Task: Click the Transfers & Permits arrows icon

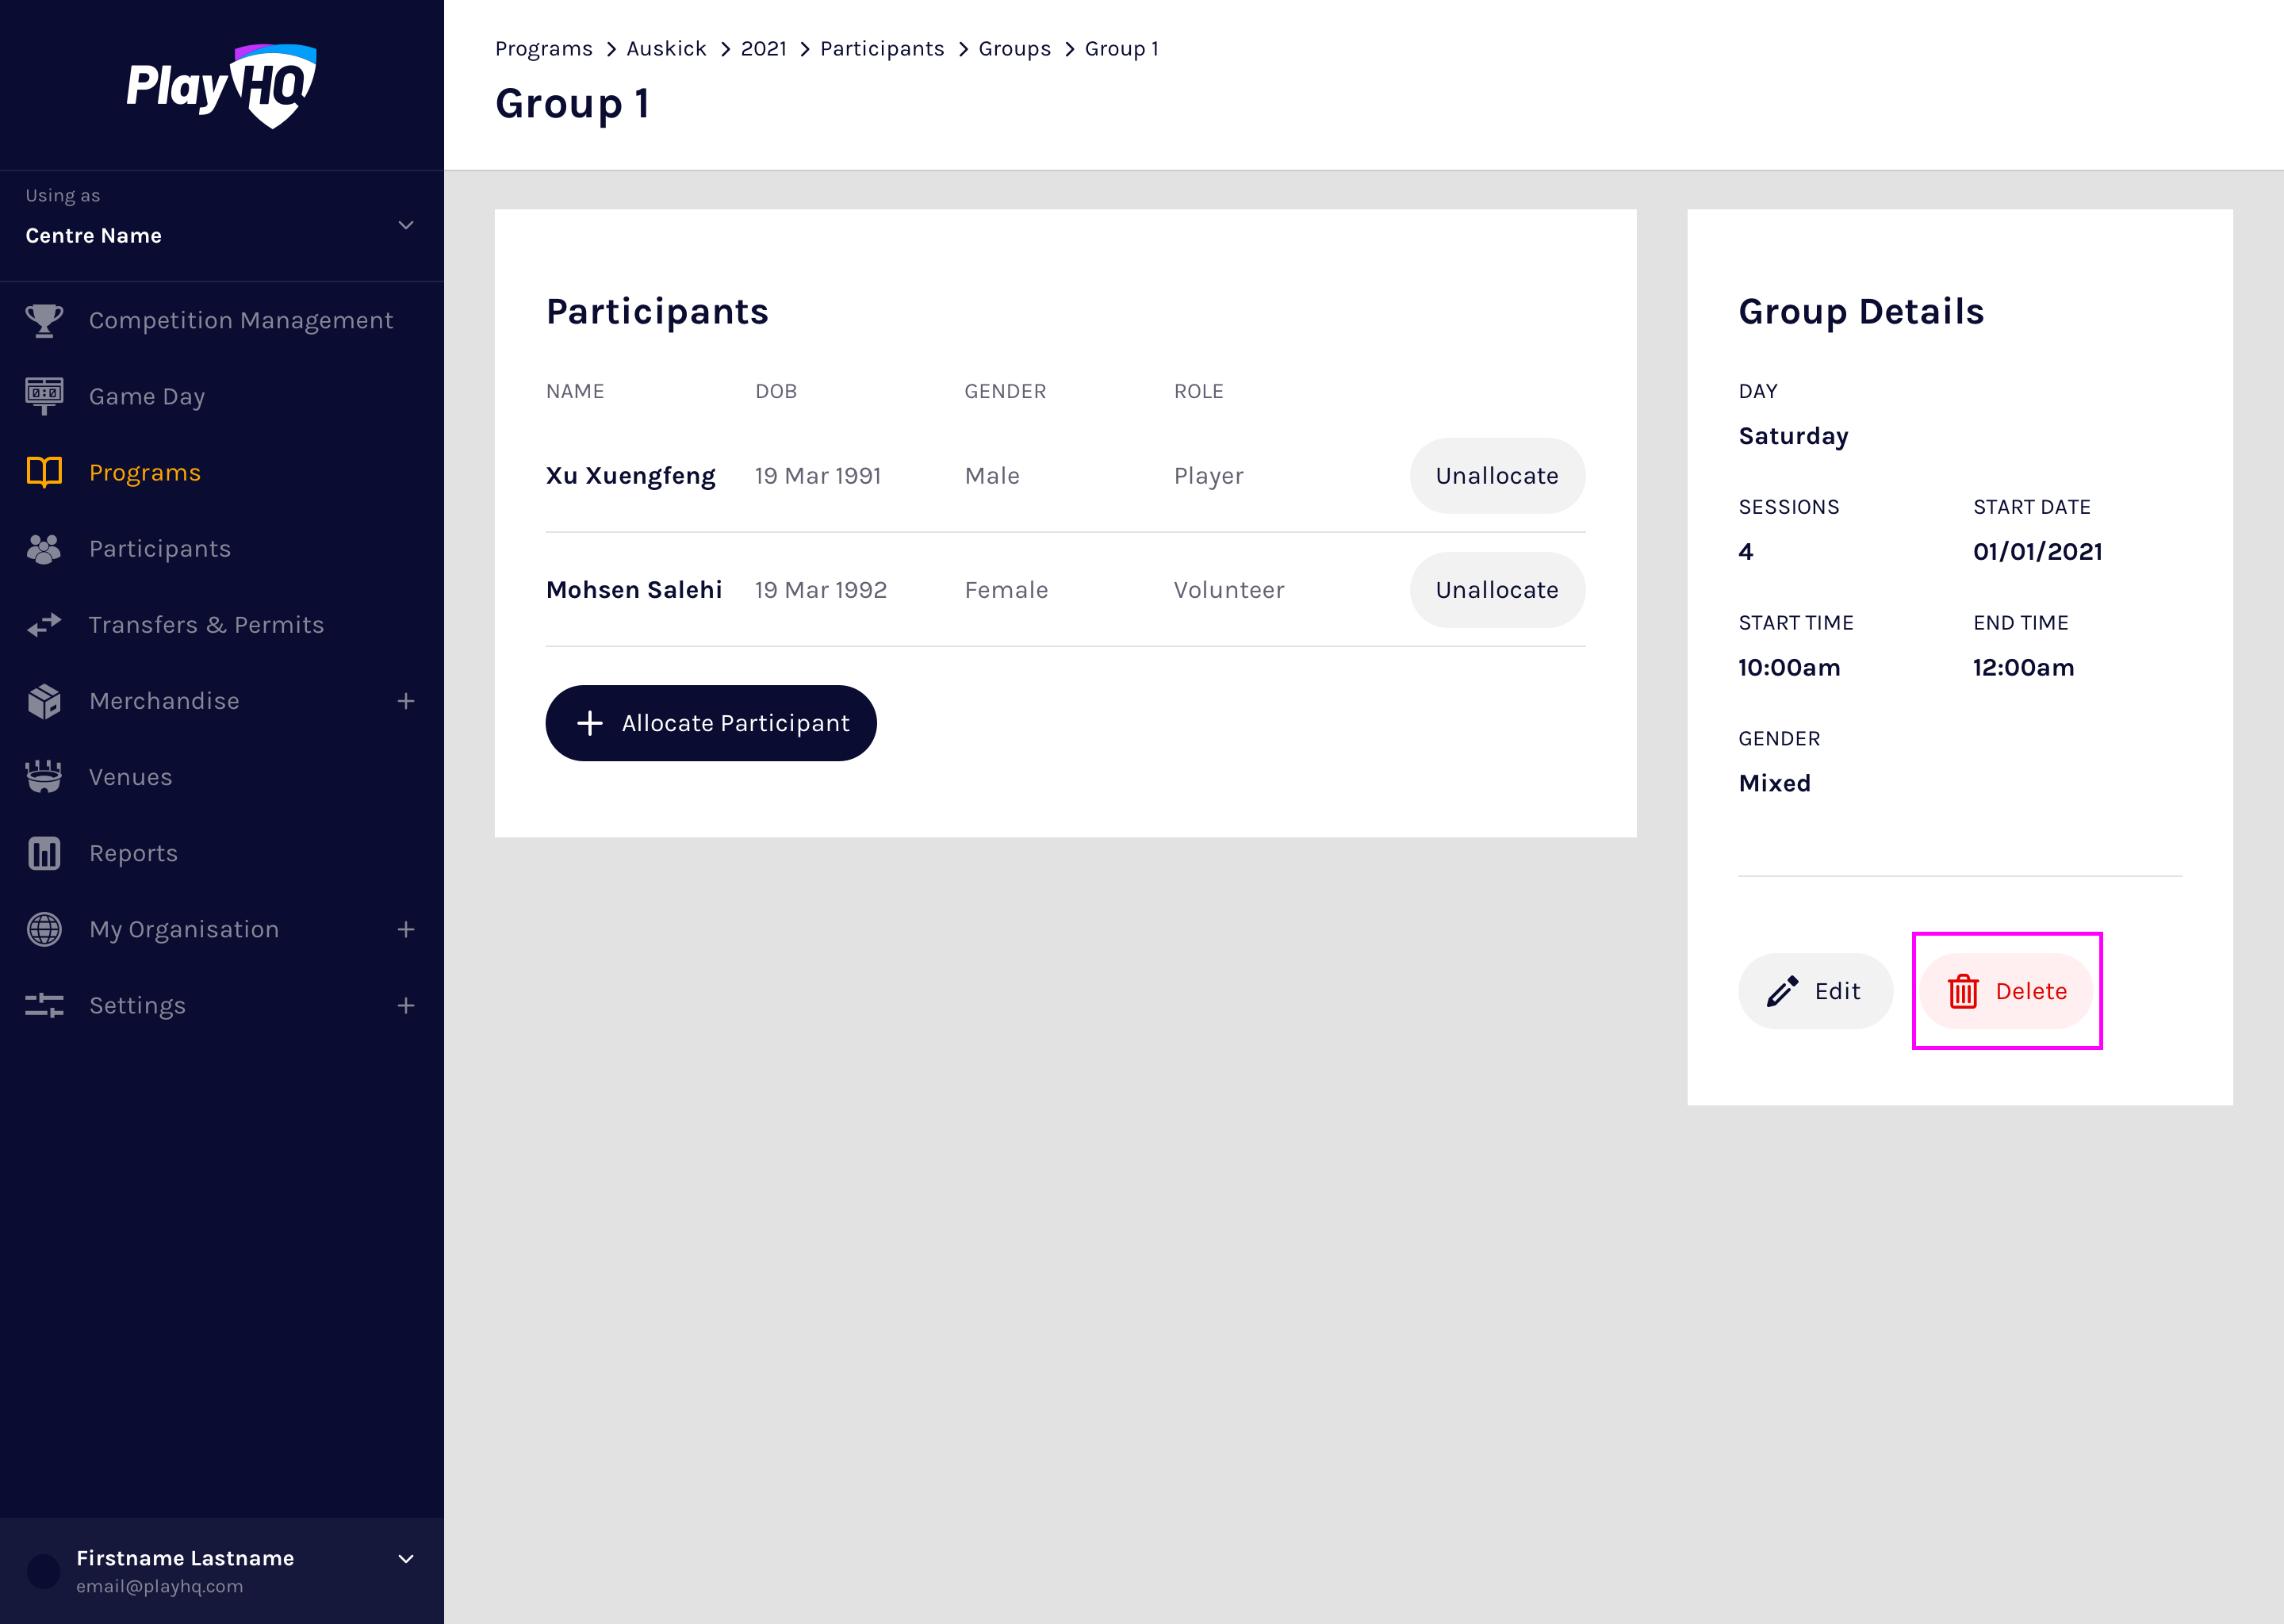Action: 44,625
